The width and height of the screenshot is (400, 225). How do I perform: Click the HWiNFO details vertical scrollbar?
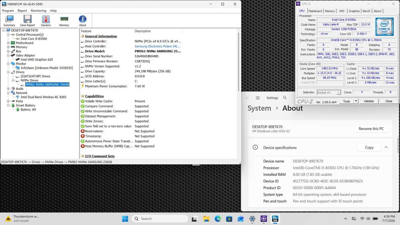coord(239,61)
